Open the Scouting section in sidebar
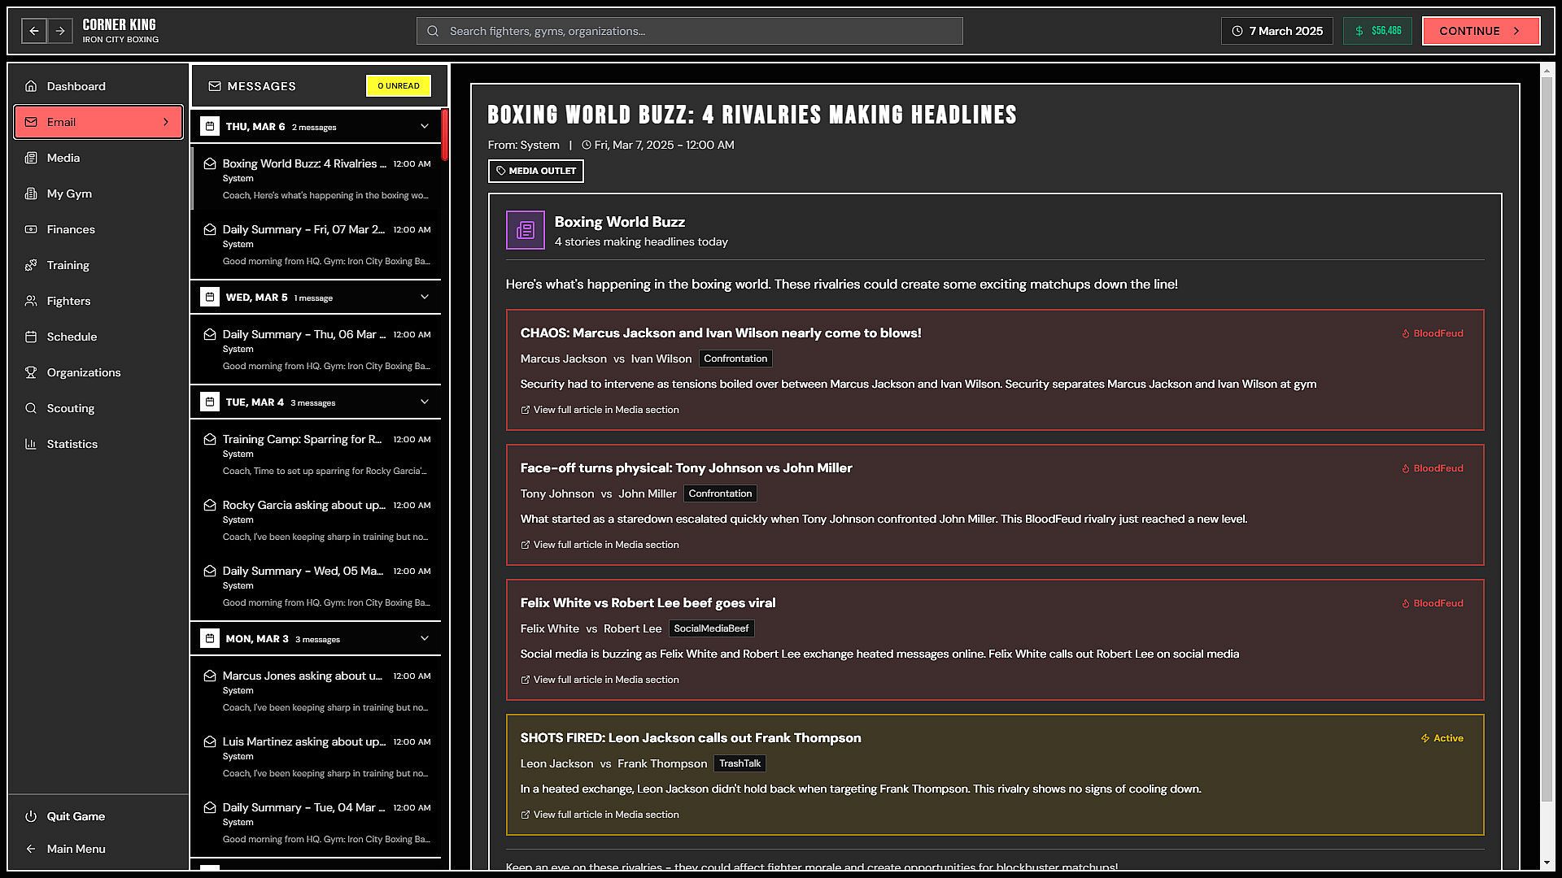 pos(70,408)
